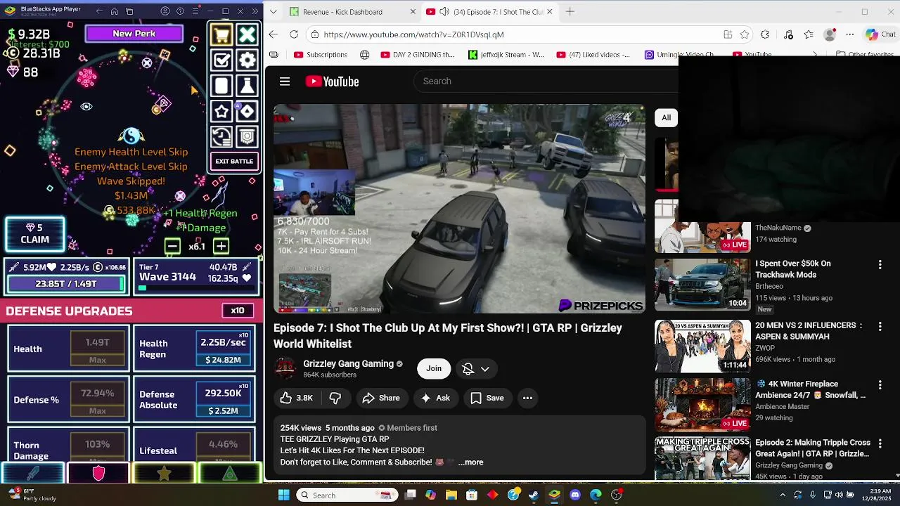
Task: Select the green triangle upgrades tab
Action: tap(230, 473)
